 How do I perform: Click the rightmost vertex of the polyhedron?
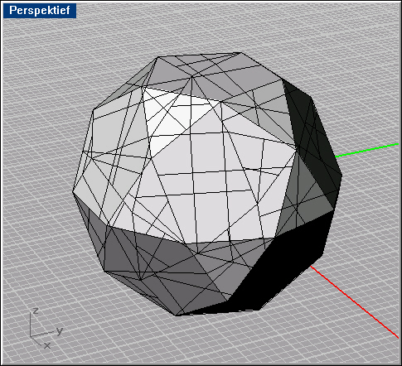coord(341,177)
